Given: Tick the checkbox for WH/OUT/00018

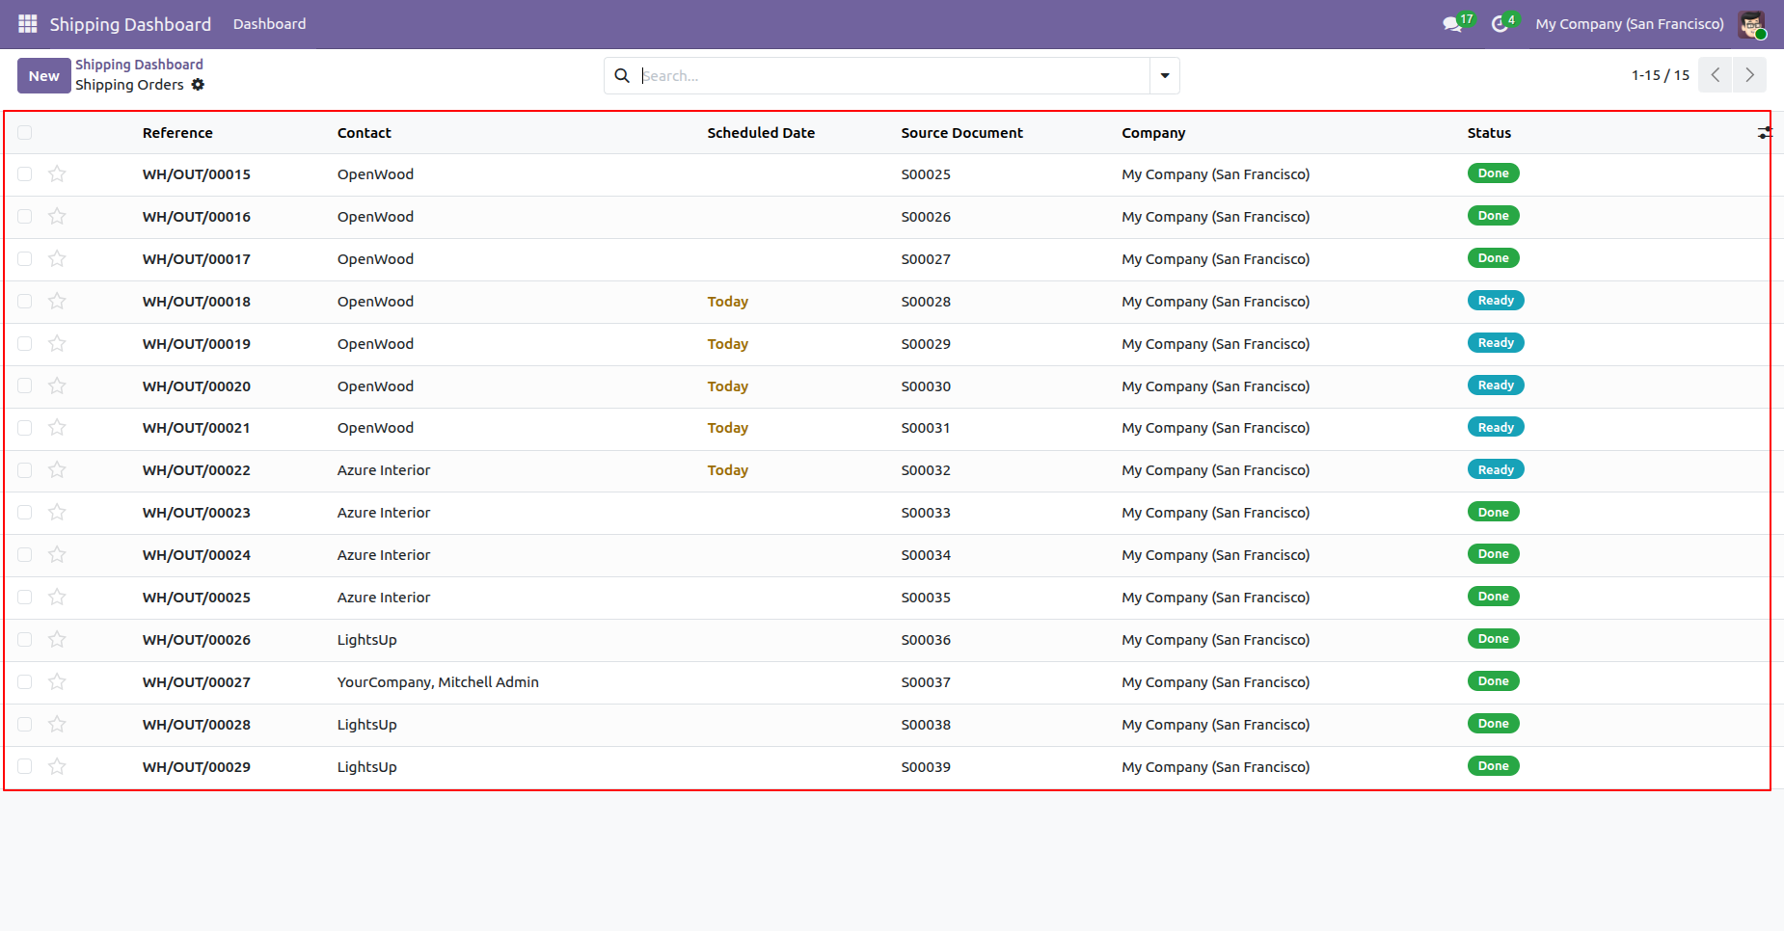Looking at the screenshot, I should tap(25, 302).
